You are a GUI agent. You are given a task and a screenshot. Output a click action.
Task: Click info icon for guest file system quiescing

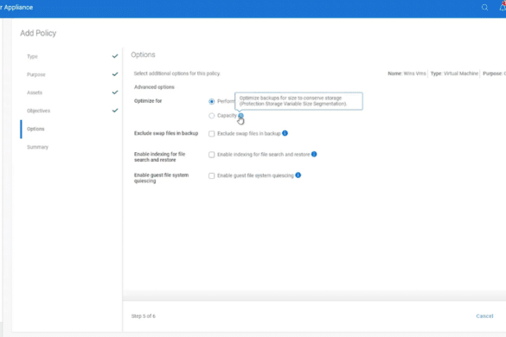298,175
